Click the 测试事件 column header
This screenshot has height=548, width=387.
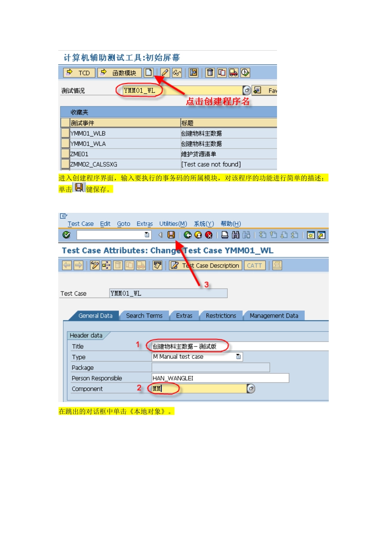[x=125, y=123]
